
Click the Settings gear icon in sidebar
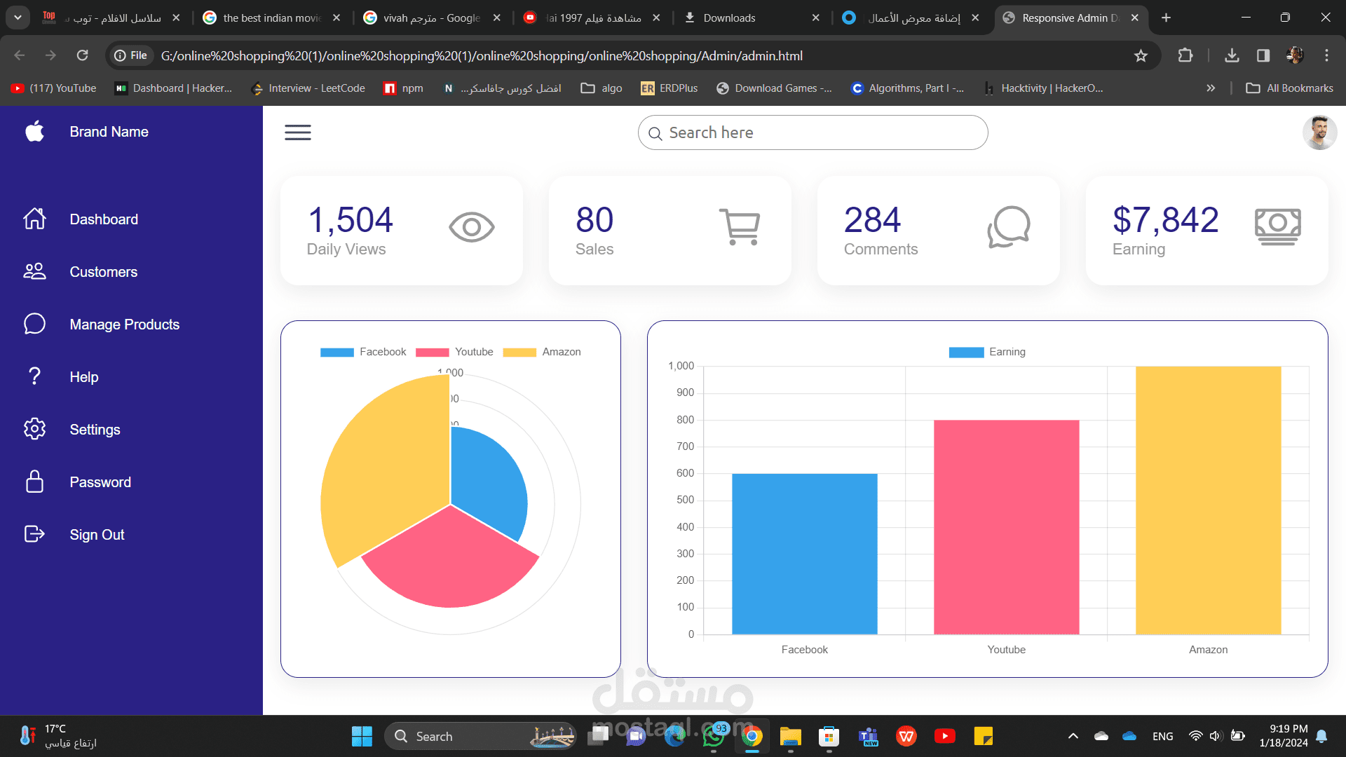pos(34,429)
